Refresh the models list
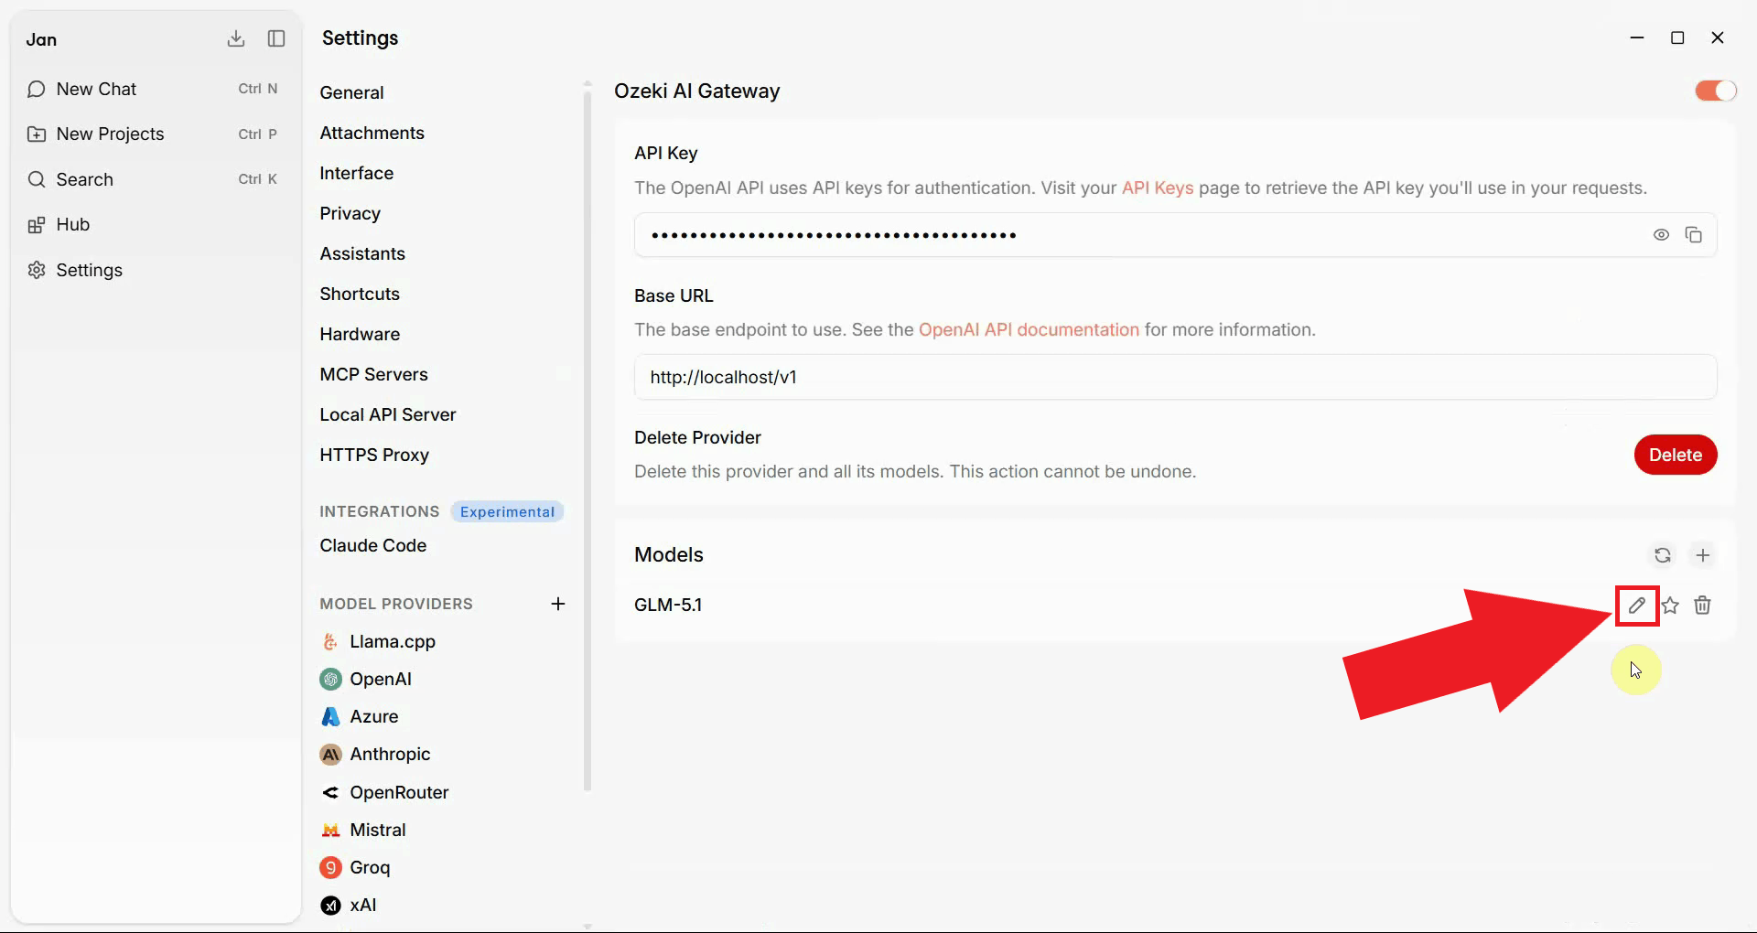The height and width of the screenshot is (933, 1757). [1662, 555]
